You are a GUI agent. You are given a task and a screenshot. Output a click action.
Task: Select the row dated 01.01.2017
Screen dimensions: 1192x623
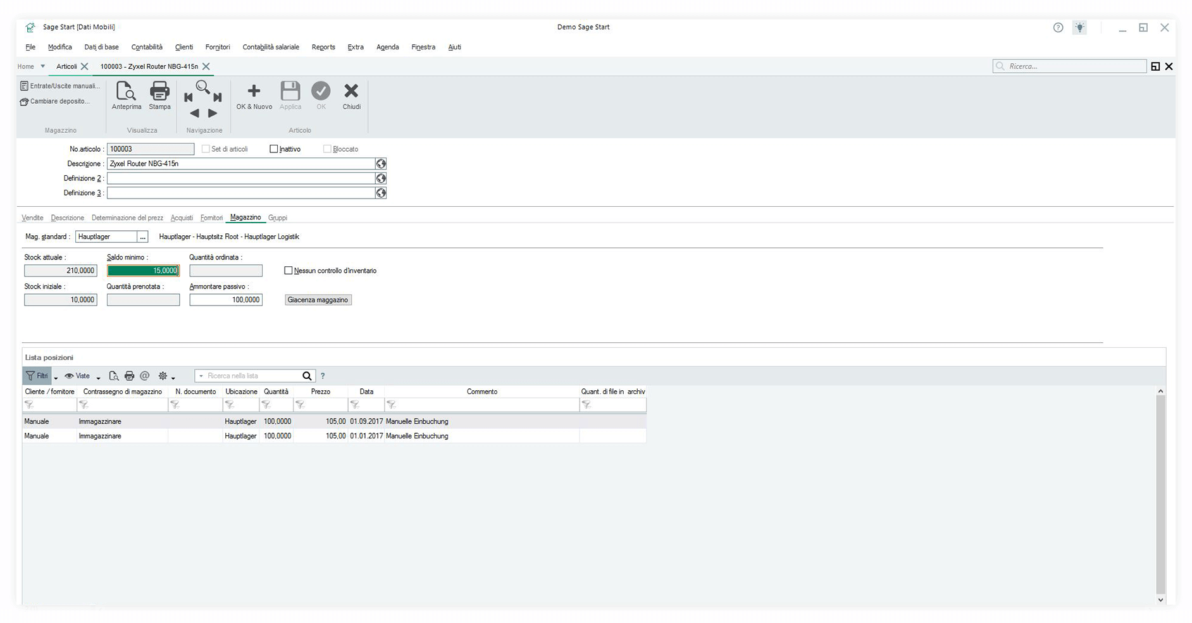[334, 436]
